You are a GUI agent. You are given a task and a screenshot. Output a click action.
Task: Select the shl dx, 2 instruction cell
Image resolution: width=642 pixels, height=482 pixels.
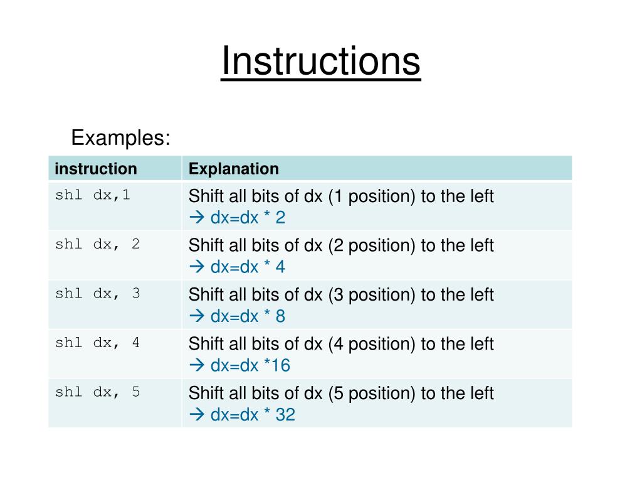pos(115,255)
